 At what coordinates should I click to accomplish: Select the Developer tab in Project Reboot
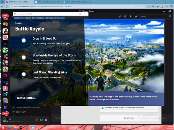(50, 18)
